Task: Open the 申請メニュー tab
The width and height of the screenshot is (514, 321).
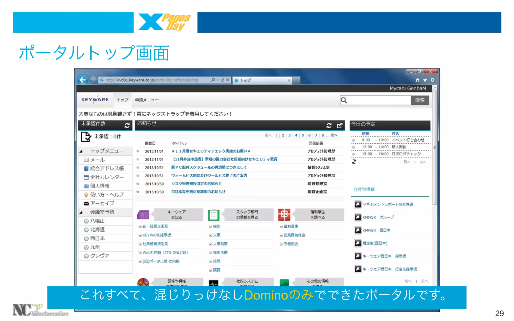Action: tap(147, 100)
